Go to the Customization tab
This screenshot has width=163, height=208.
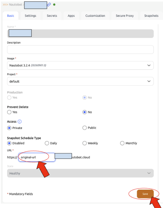tap(95, 16)
